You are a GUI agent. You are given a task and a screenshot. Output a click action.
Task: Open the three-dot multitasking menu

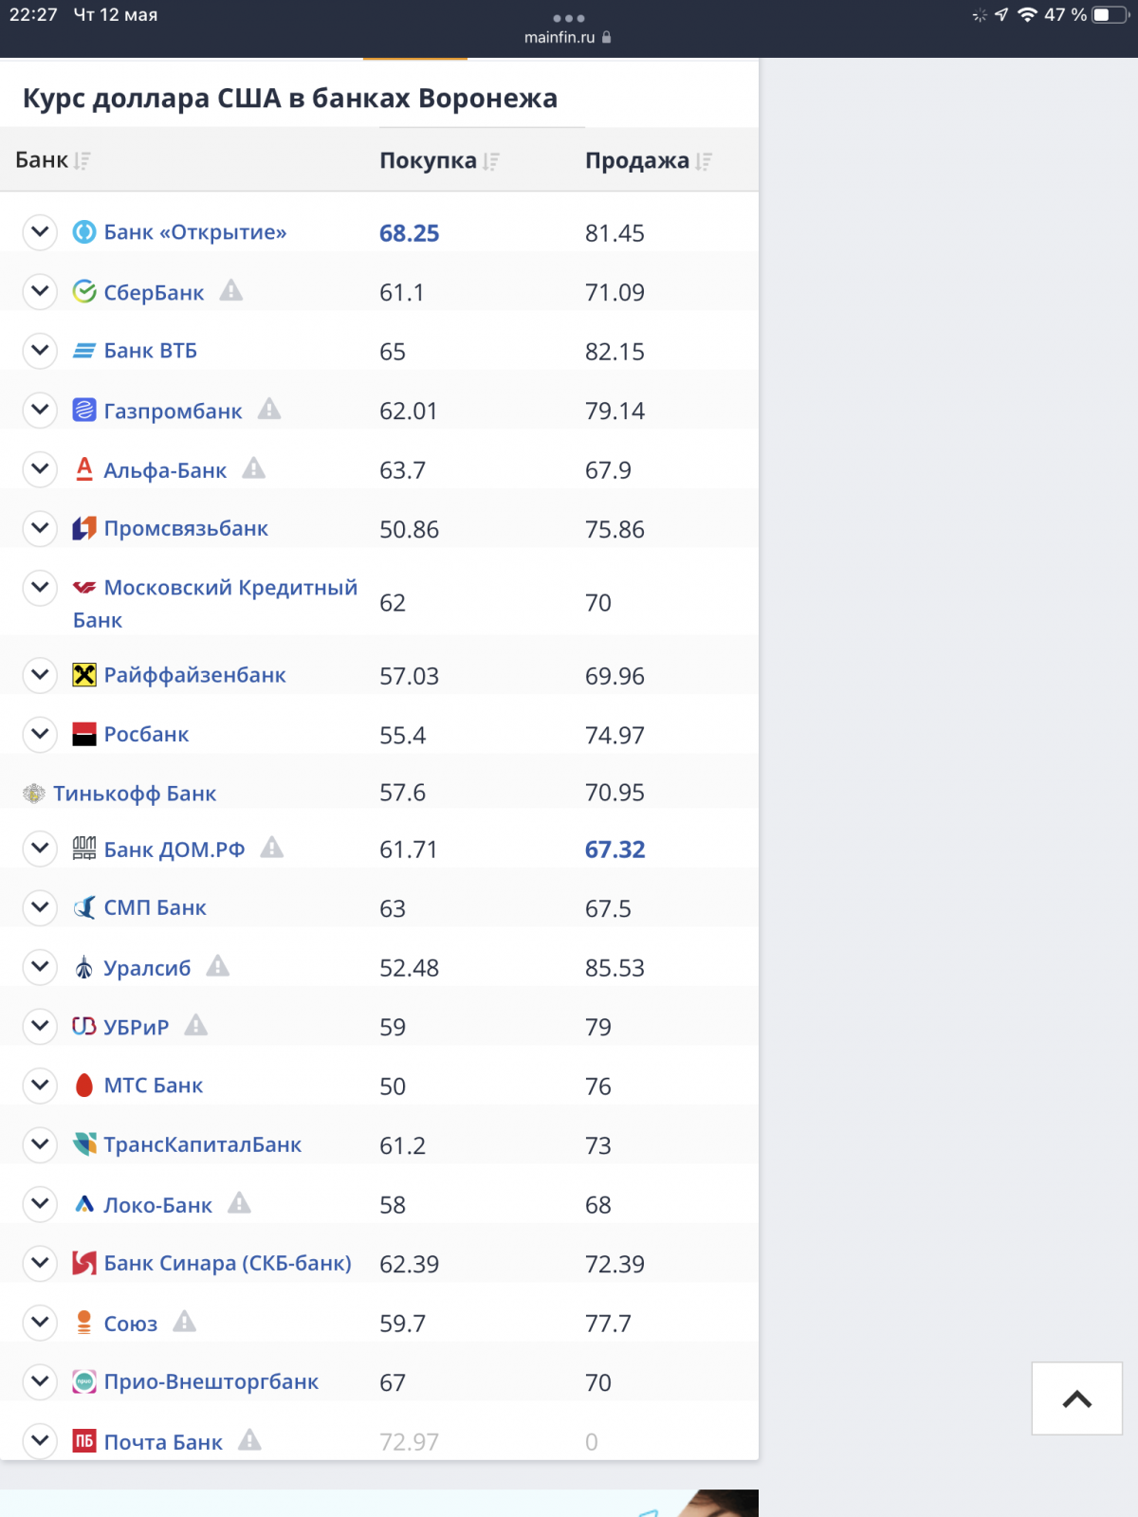click(569, 18)
